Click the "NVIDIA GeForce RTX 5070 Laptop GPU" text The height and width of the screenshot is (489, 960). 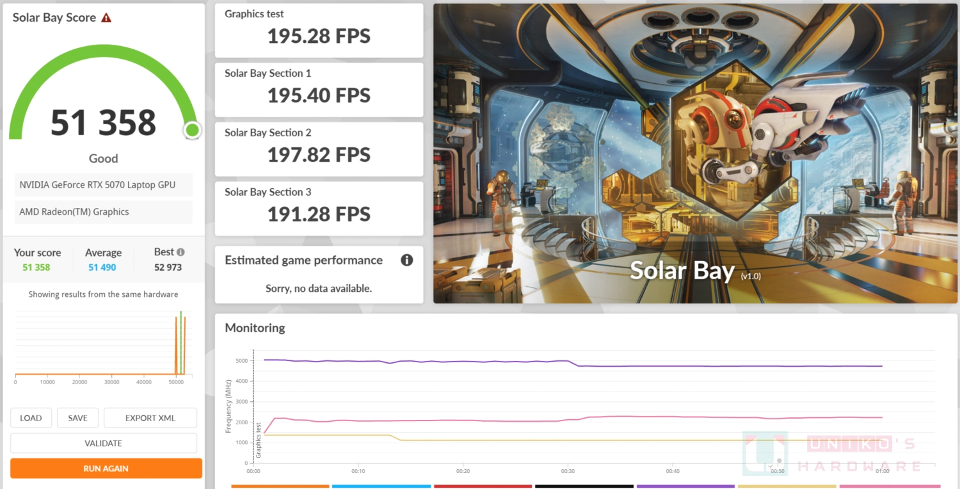pyautogui.click(x=97, y=185)
